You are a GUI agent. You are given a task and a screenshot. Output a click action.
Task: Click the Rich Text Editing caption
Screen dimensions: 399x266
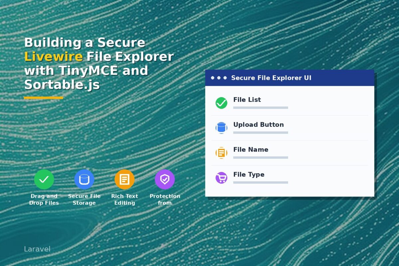[x=124, y=199]
